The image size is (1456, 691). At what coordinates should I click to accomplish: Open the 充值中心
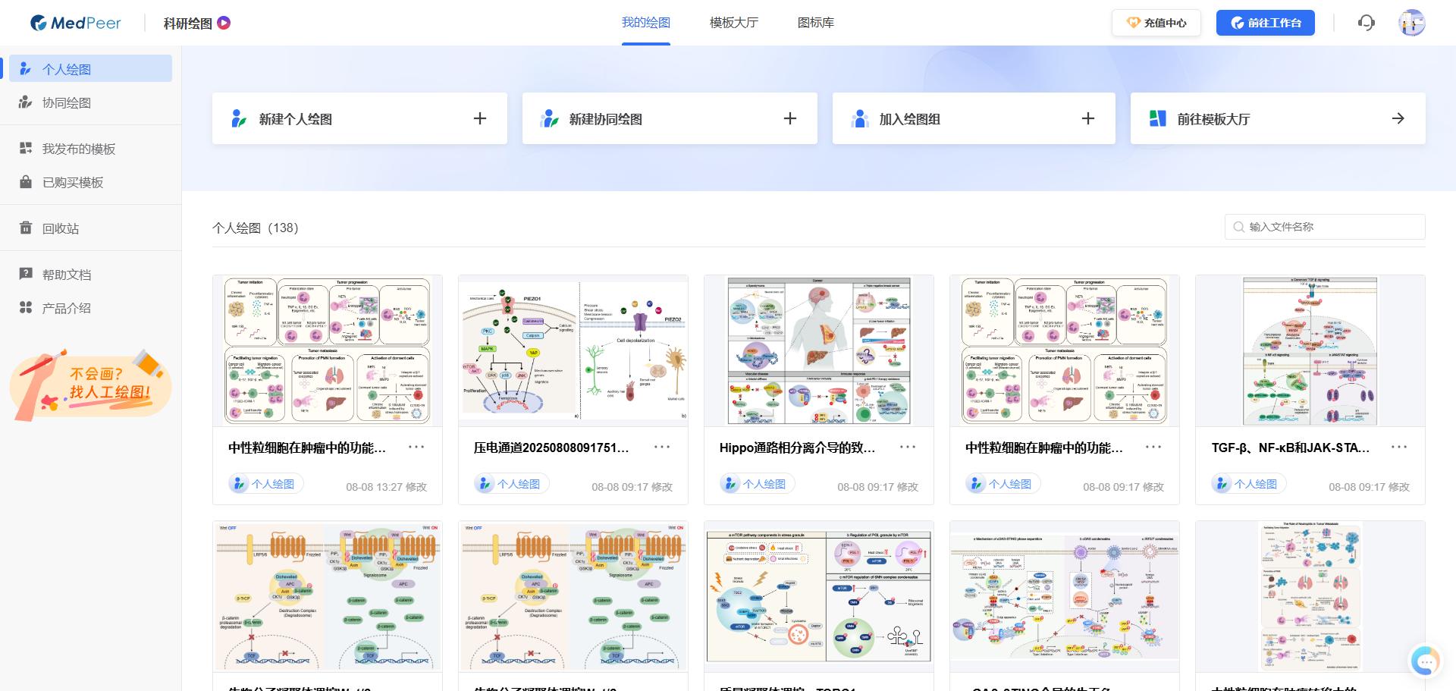point(1156,23)
